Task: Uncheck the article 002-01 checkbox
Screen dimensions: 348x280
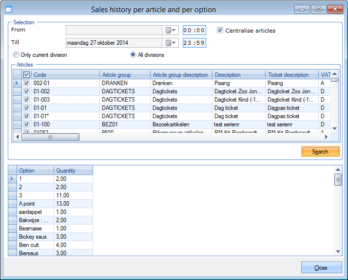Action: (27, 83)
